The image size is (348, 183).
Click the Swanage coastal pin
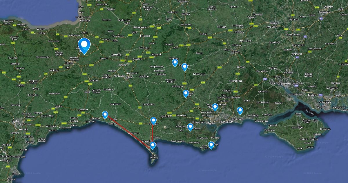coord(211,145)
